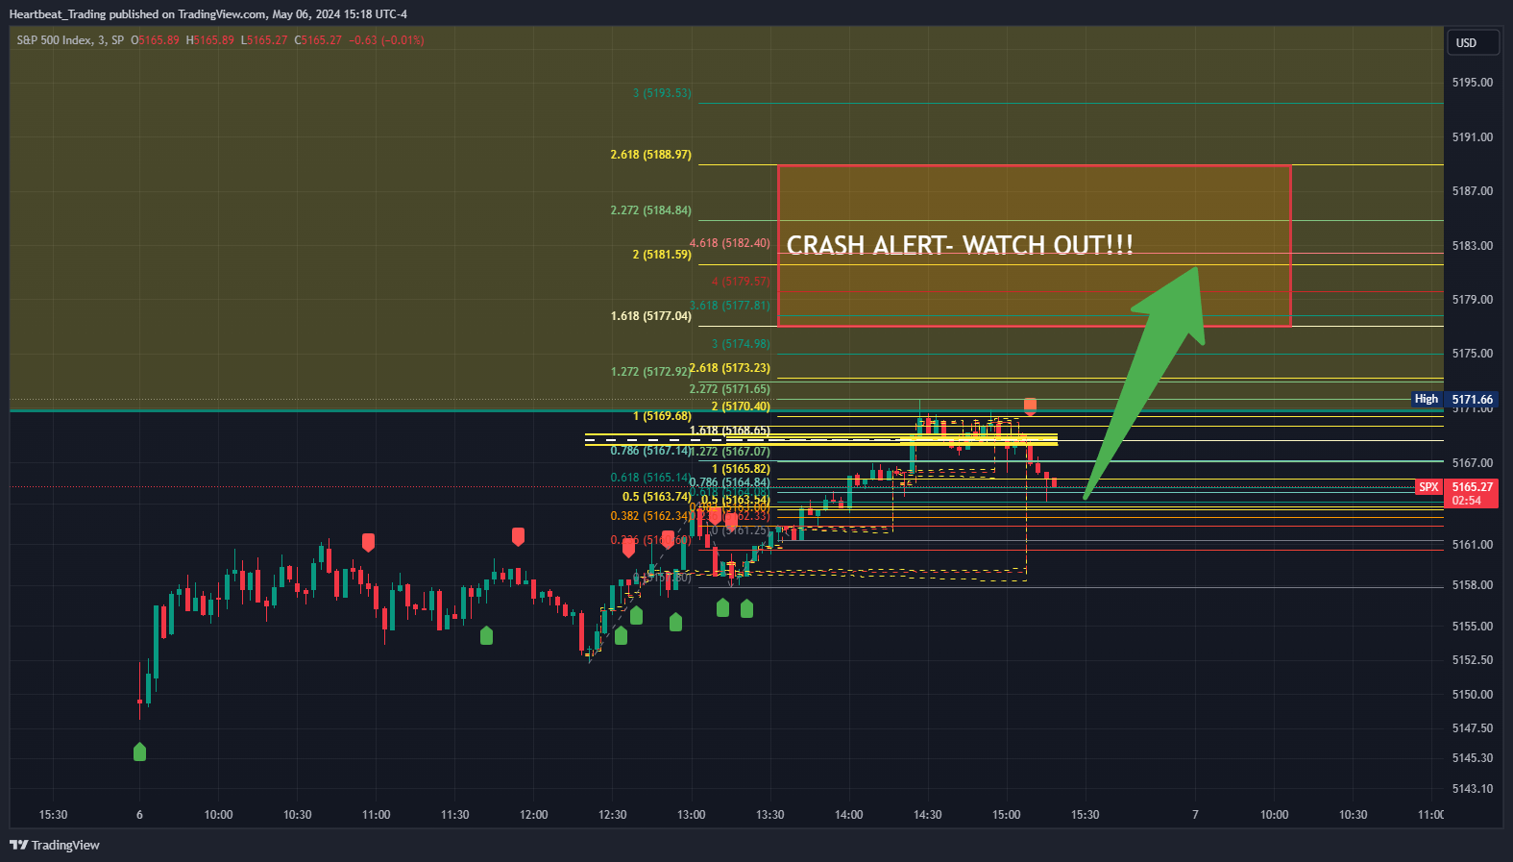Open the USD currency selector

[1473, 43]
